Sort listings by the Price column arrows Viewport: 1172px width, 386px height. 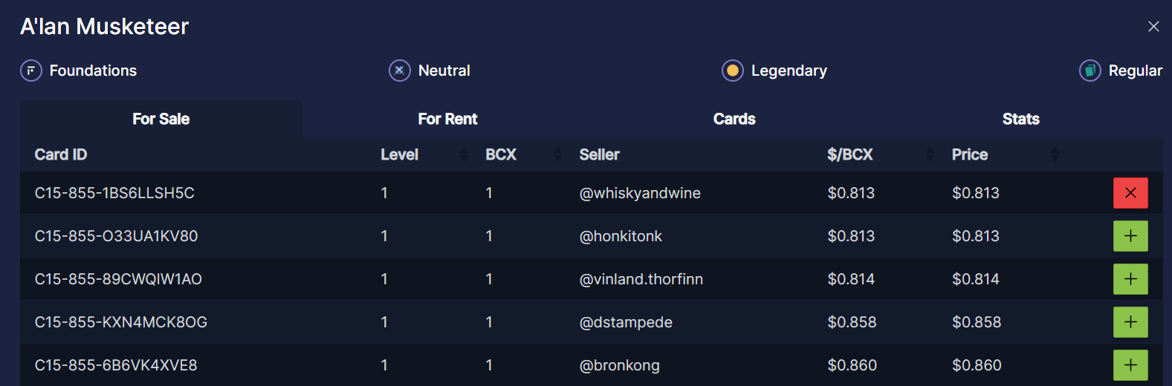pyautogui.click(x=1055, y=154)
